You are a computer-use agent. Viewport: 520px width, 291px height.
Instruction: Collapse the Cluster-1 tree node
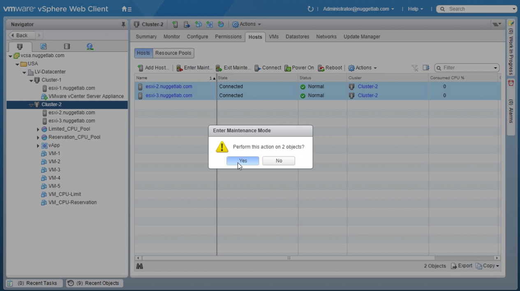click(31, 80)
